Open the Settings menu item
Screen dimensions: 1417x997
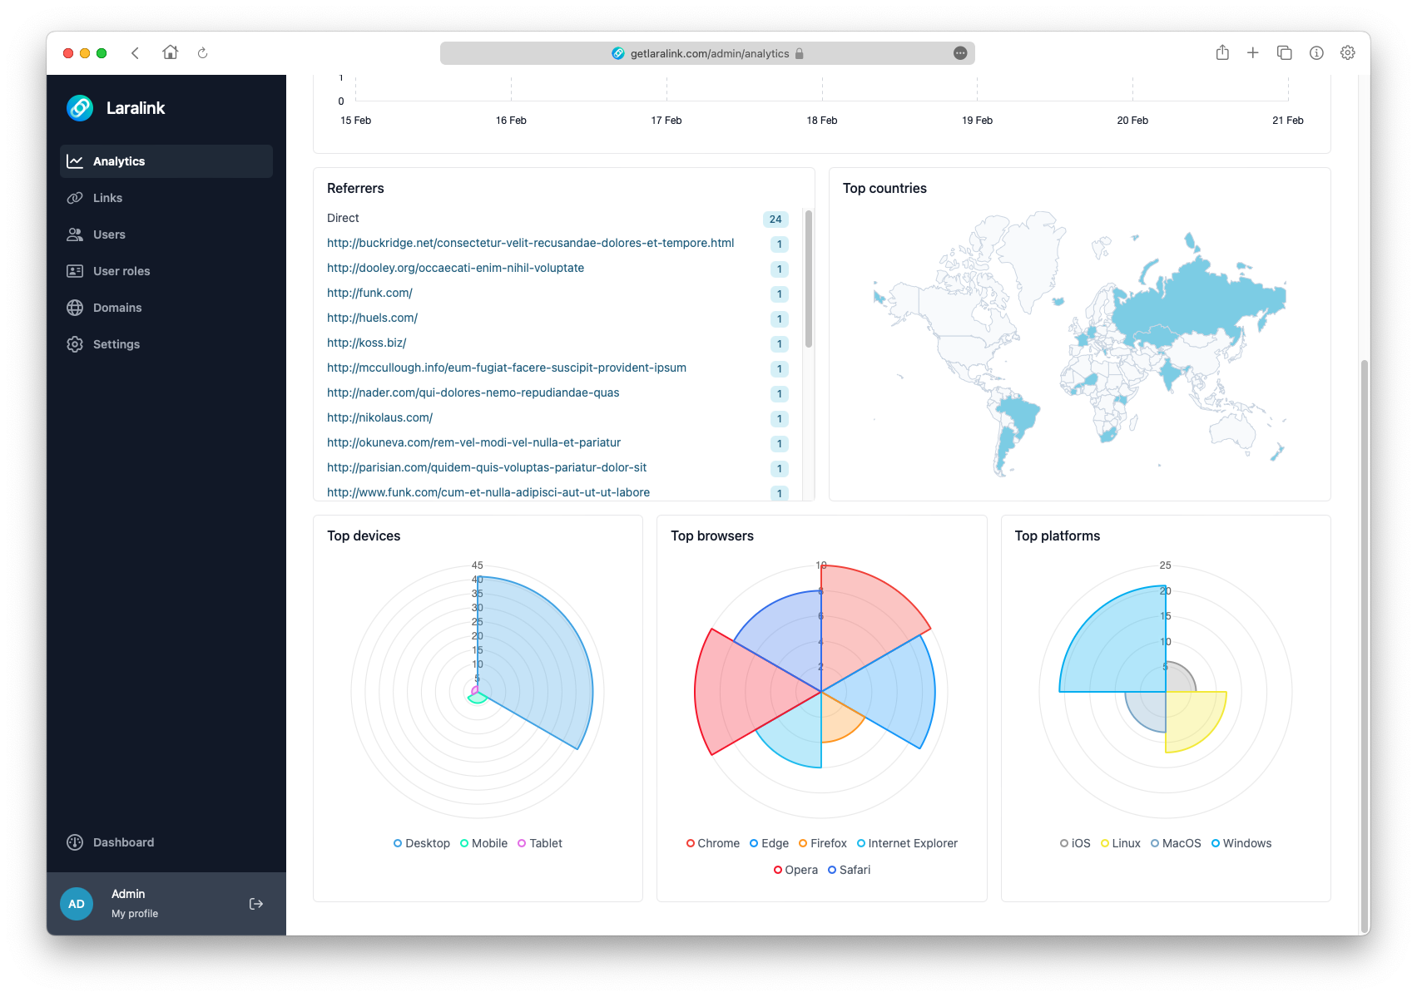(x=116, y=344)
